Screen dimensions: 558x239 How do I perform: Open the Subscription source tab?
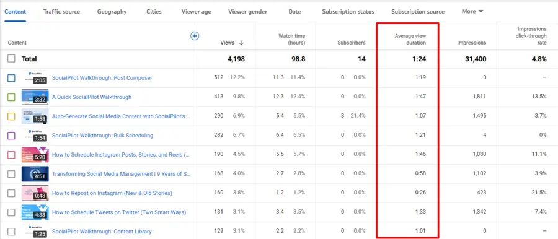coord(418,11)
